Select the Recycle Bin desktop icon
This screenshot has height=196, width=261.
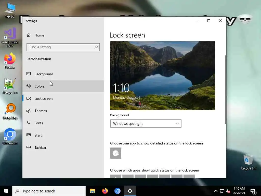click(x=248, y=162)
